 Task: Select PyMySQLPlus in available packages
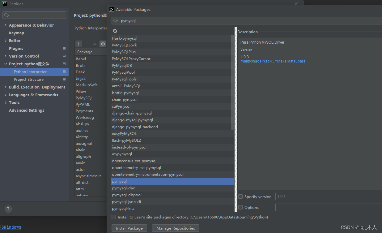[x=171, y=52]
